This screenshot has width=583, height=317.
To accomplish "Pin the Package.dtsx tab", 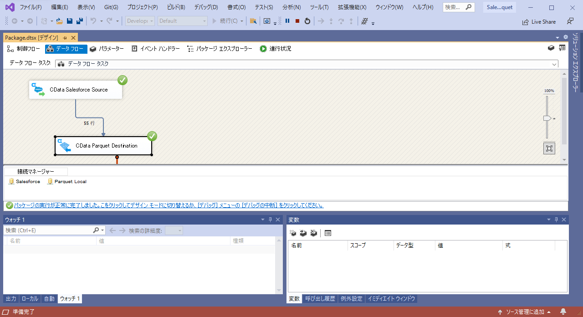I will click(65, 38).
